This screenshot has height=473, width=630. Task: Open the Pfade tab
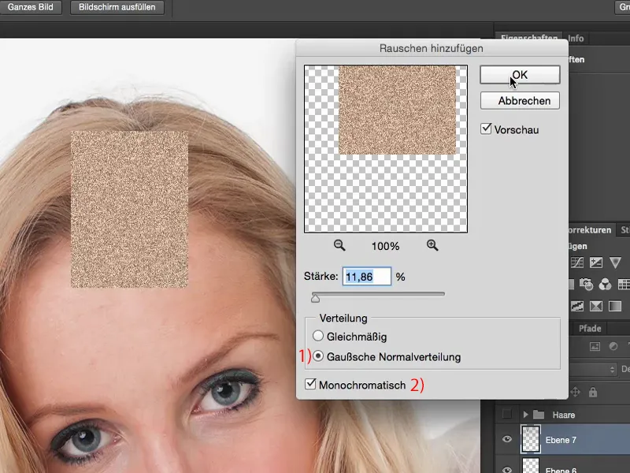[590, 328]
